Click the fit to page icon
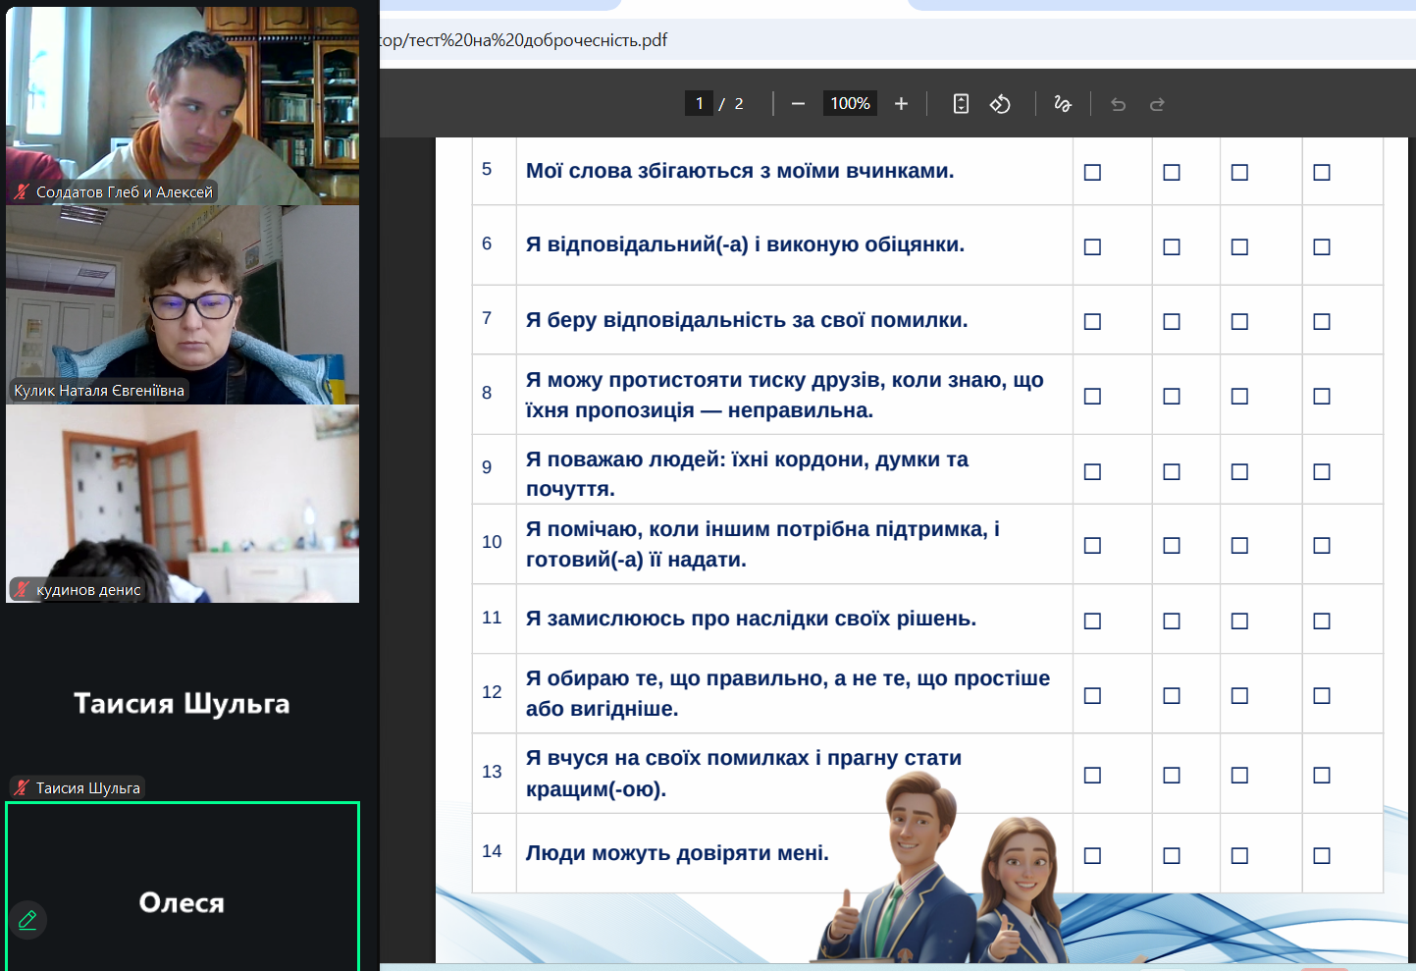 961,104
